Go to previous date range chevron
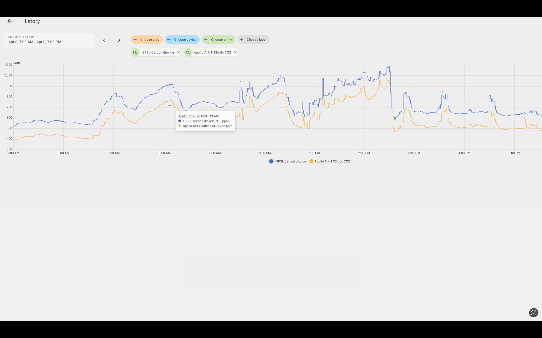The image size is (542, 338). coord(104,40)
